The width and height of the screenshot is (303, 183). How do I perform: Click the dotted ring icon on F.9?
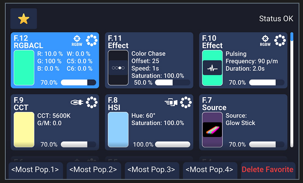[x=91, y=102]
